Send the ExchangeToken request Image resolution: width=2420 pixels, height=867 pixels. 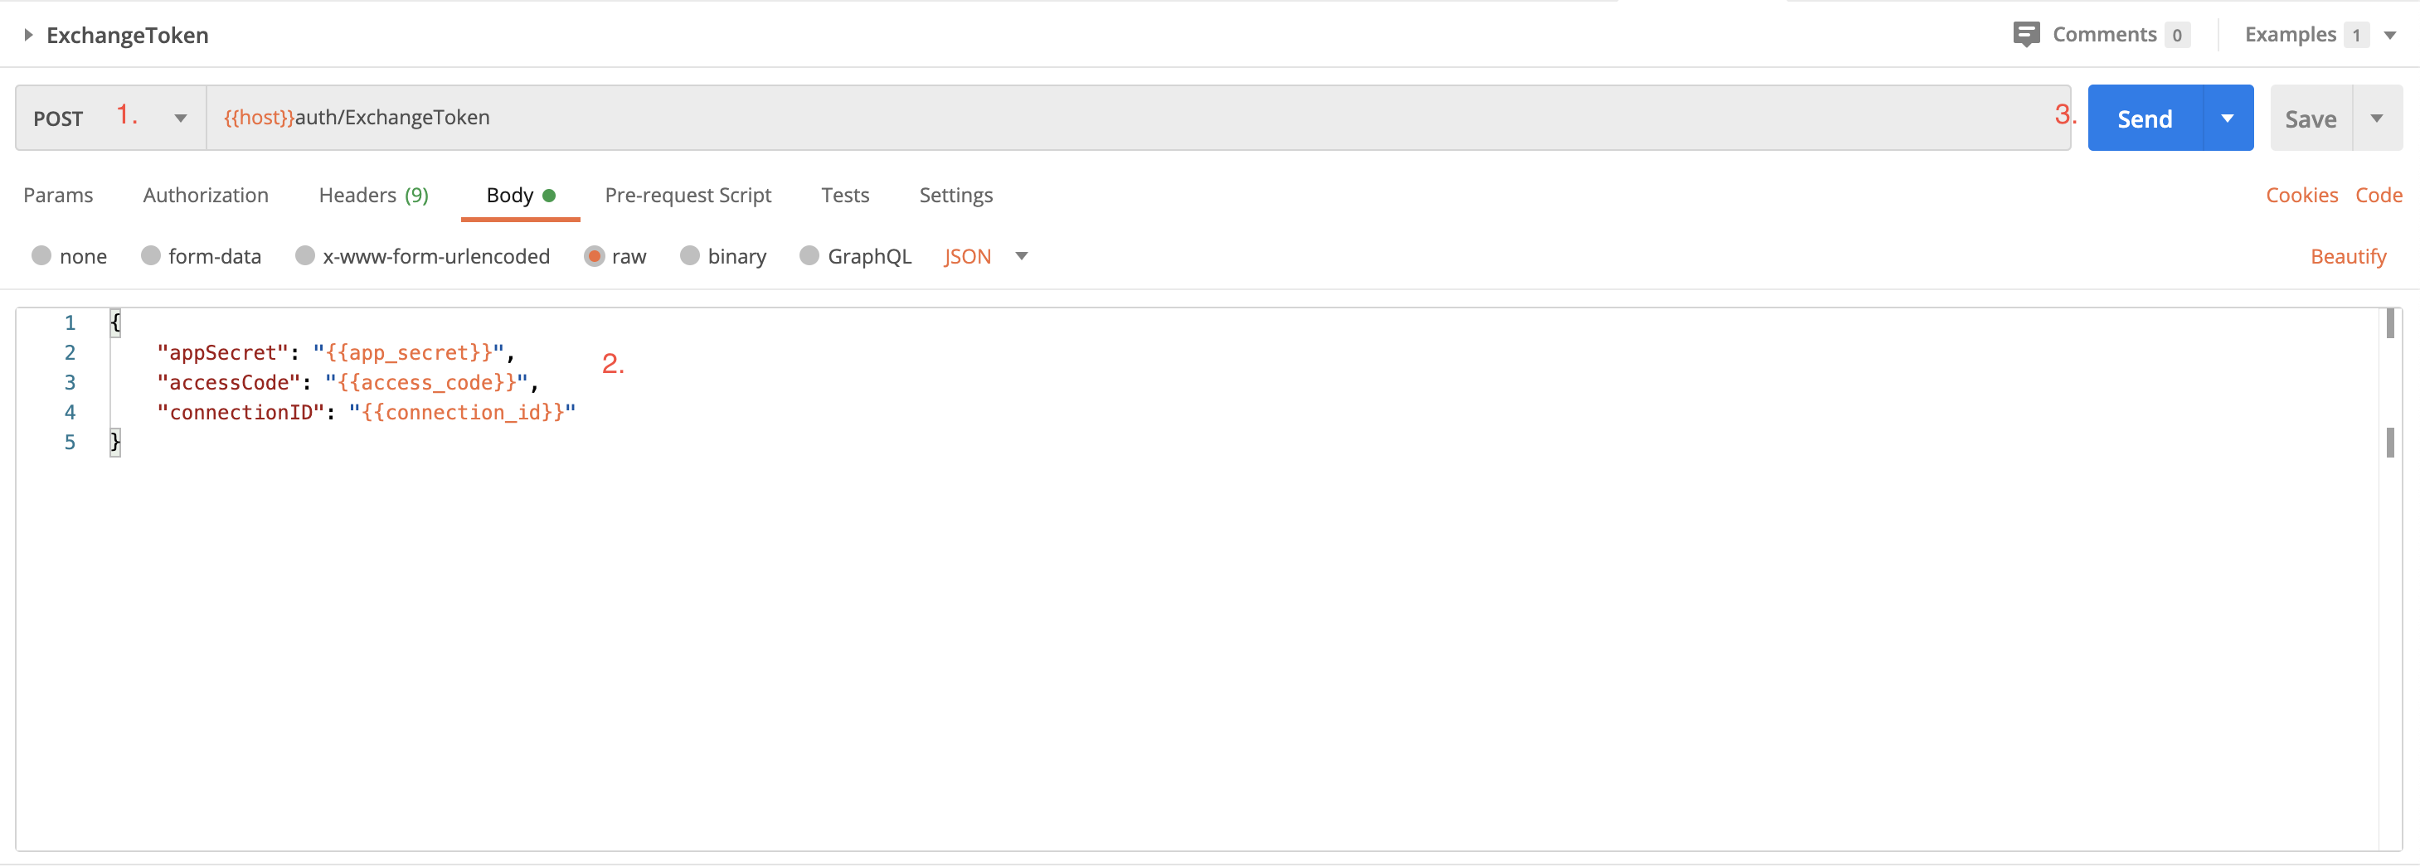(2145, 119)
